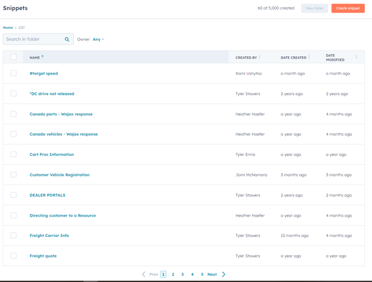
Task: Click Date Modified sort arrows
Action: pyautogui.click(x=356, y=58)
